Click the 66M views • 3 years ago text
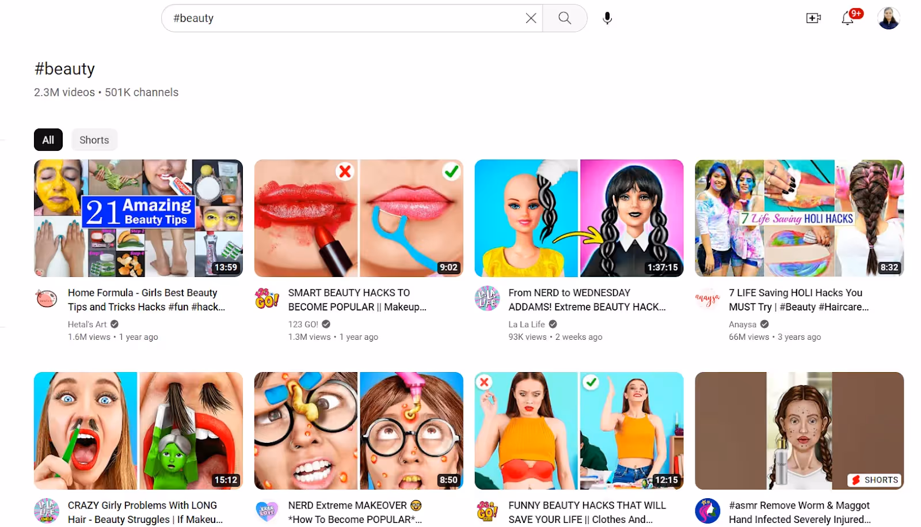This screenshot has height=527, width=921. click(775, 337)
